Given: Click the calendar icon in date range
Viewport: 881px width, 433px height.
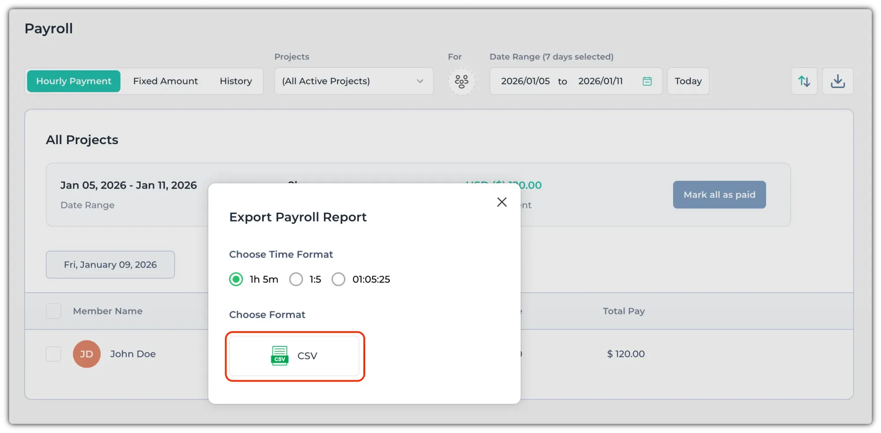Looking at the screenshot, I should 647,81.
